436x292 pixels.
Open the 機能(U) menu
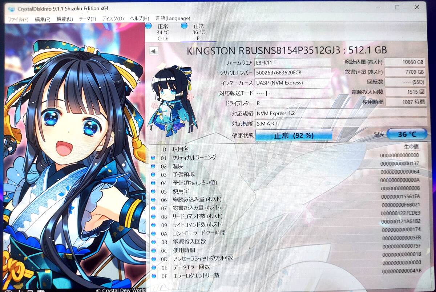pyautogui.click(x=65, y=19)
